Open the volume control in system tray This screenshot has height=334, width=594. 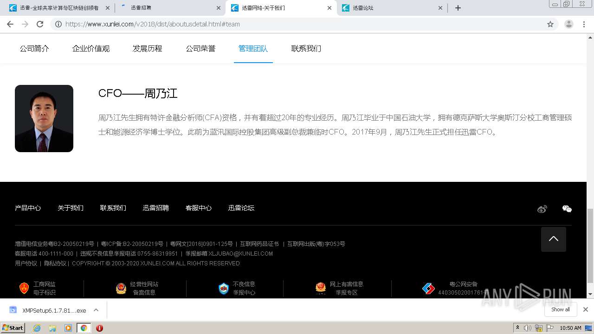click(528, 328)
